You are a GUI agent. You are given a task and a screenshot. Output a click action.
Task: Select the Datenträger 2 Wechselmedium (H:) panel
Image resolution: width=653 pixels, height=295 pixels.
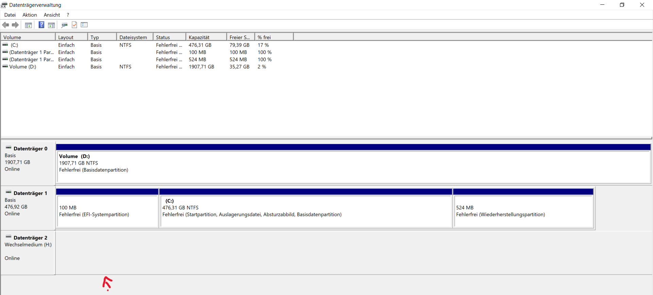(28, 253)
